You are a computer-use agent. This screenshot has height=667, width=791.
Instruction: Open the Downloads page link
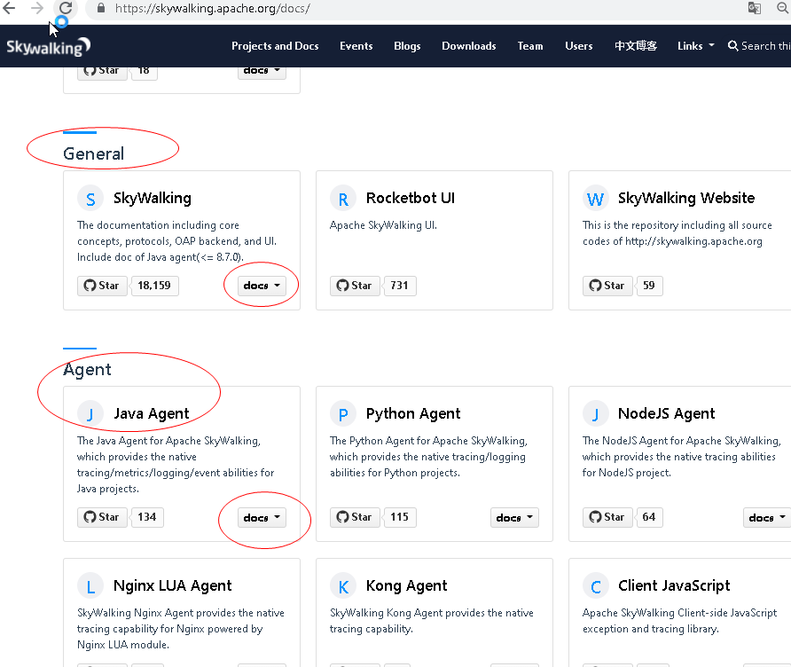[x=468, y=45]
